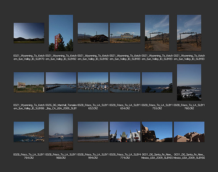The height and width of the screenshot is (172, 218).
Task: Click the caption under the motel sign photo
Action: [61, 57]
